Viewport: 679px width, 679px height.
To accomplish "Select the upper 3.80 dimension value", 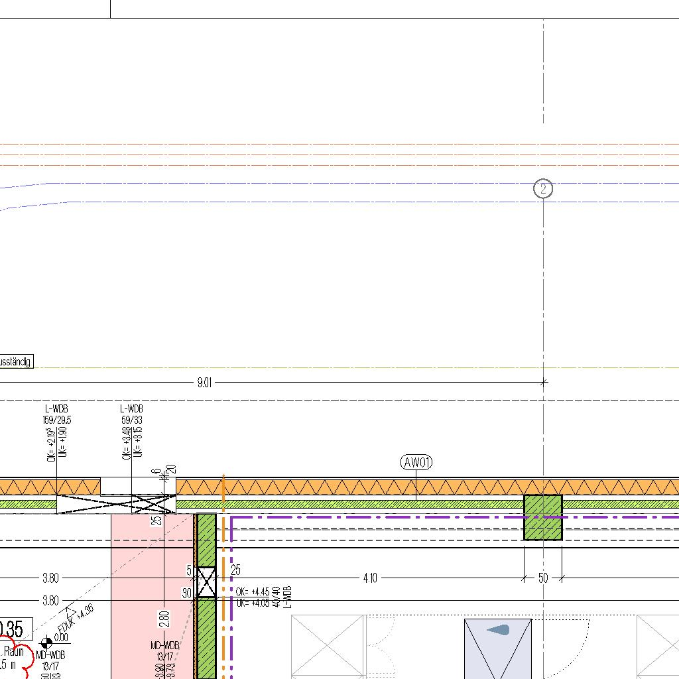I will coord(50,578).
